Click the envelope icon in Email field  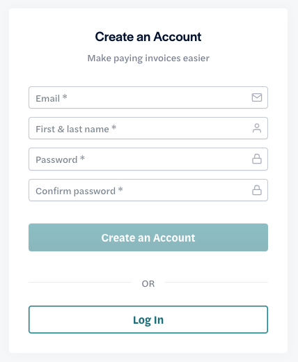pyautogui.click(x=257, y=97)
